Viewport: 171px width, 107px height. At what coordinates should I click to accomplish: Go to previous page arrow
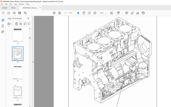click(54, 13)
